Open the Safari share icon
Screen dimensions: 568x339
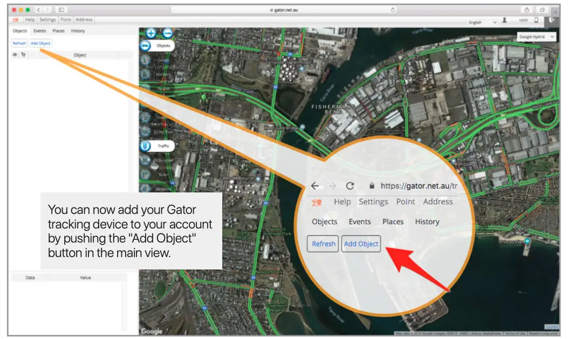pos(526,10)
